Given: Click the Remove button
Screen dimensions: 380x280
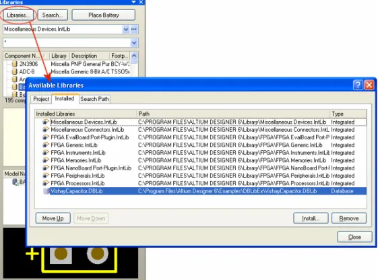Looking at the screenshot, I should (x=349, y=218).
